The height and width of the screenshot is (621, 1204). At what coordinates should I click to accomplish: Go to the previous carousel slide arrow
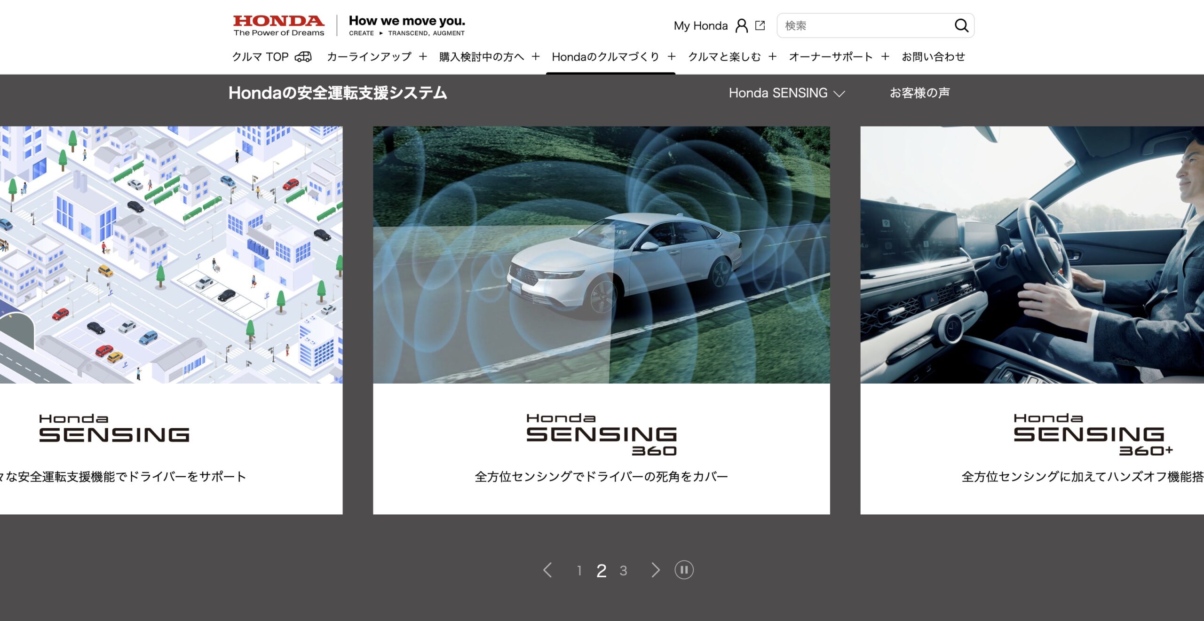[x=547, y=570]
